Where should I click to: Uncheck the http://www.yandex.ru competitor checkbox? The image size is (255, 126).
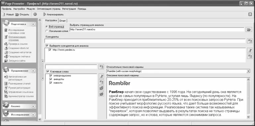50,50
